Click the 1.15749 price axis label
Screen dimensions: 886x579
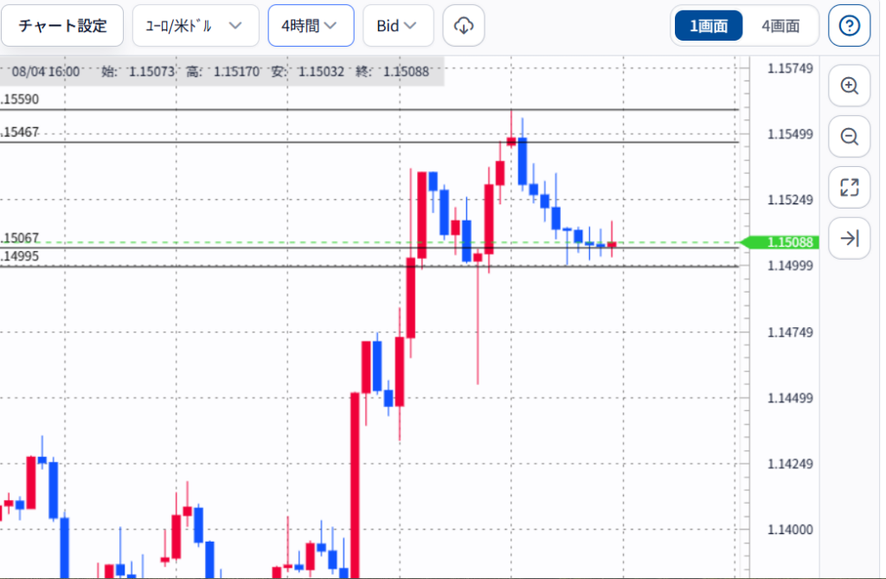(x=790, y=68)
